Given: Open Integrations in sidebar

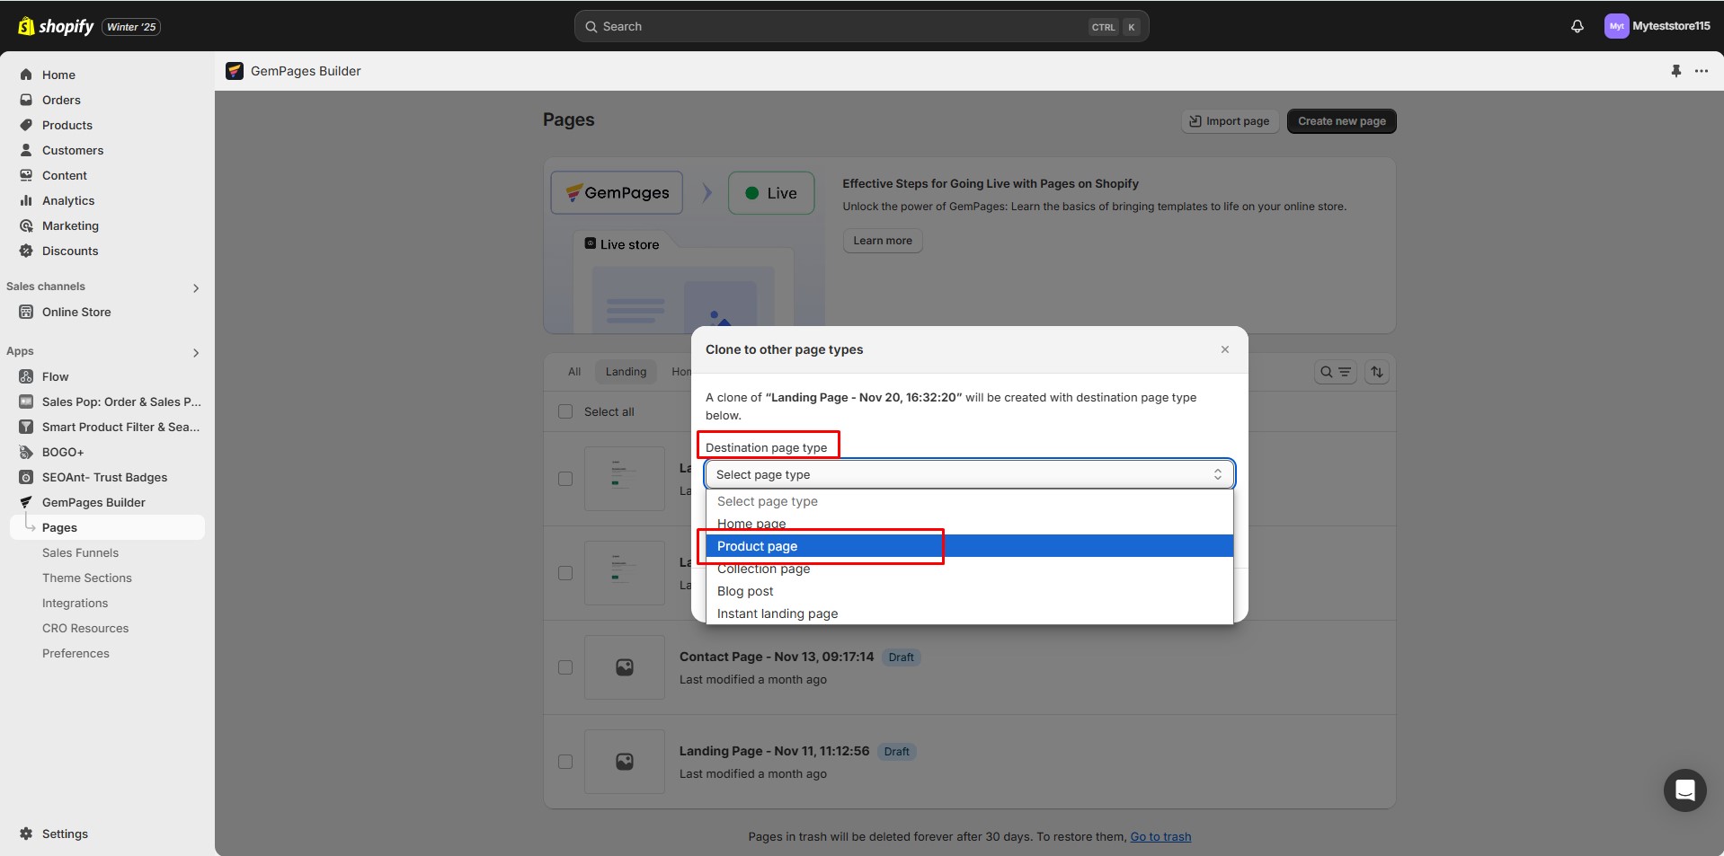Looking at the screenshot, I should point(75,603).
